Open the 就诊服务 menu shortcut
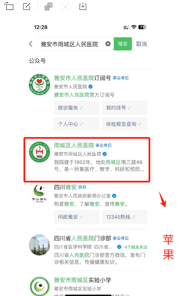This screenshot has height=296, width=183. (76, 108)
